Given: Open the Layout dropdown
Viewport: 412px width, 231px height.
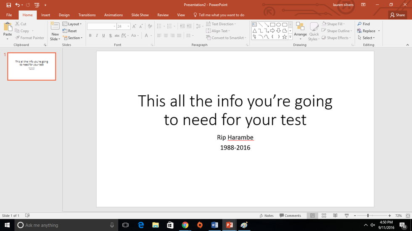Looking at the screenshot, I should [74, 24].
